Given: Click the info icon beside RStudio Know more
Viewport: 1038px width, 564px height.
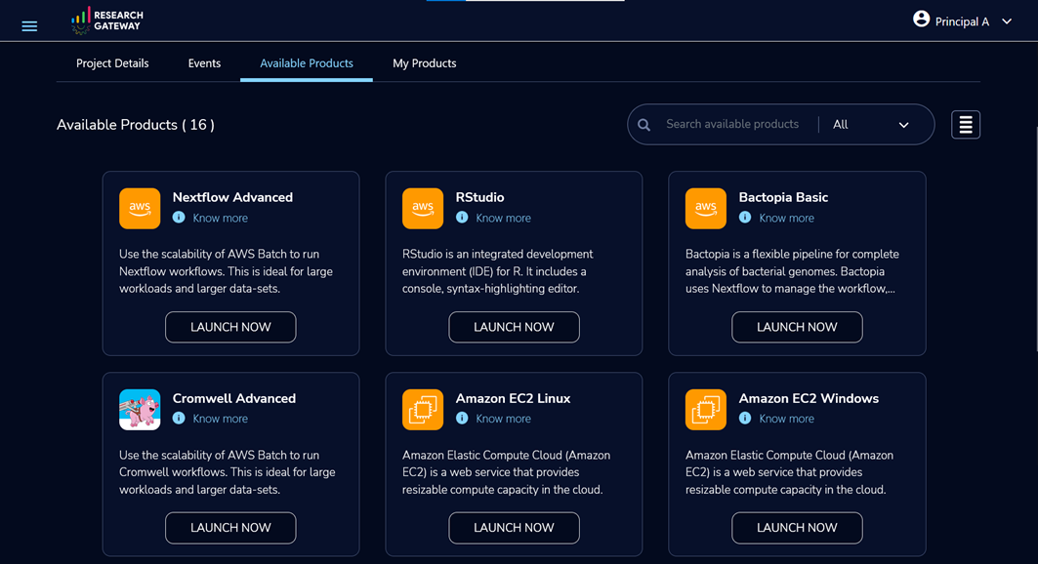Looking at the screenshot, I should click(462, 217).
